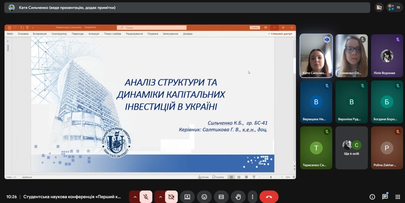The width and height of the screenshot is (405, 203).
Task: Select the 'Ще 6 осіб' participants tile
Action: [352, 148]
